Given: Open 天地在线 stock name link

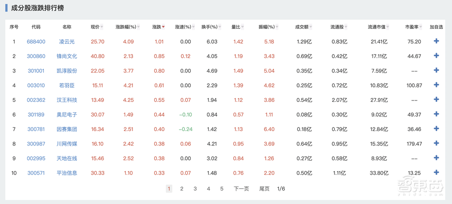Looking at the screenshot, I should coord(67,159).
